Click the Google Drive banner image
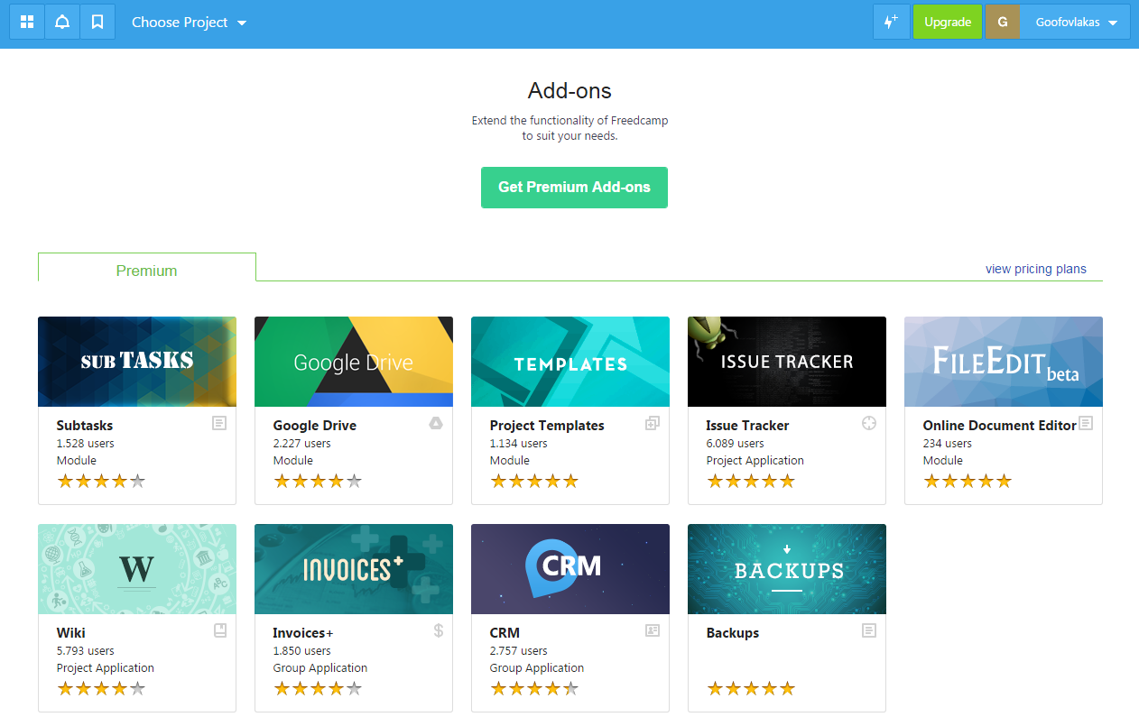The image size is (1139, 717). 354,362
